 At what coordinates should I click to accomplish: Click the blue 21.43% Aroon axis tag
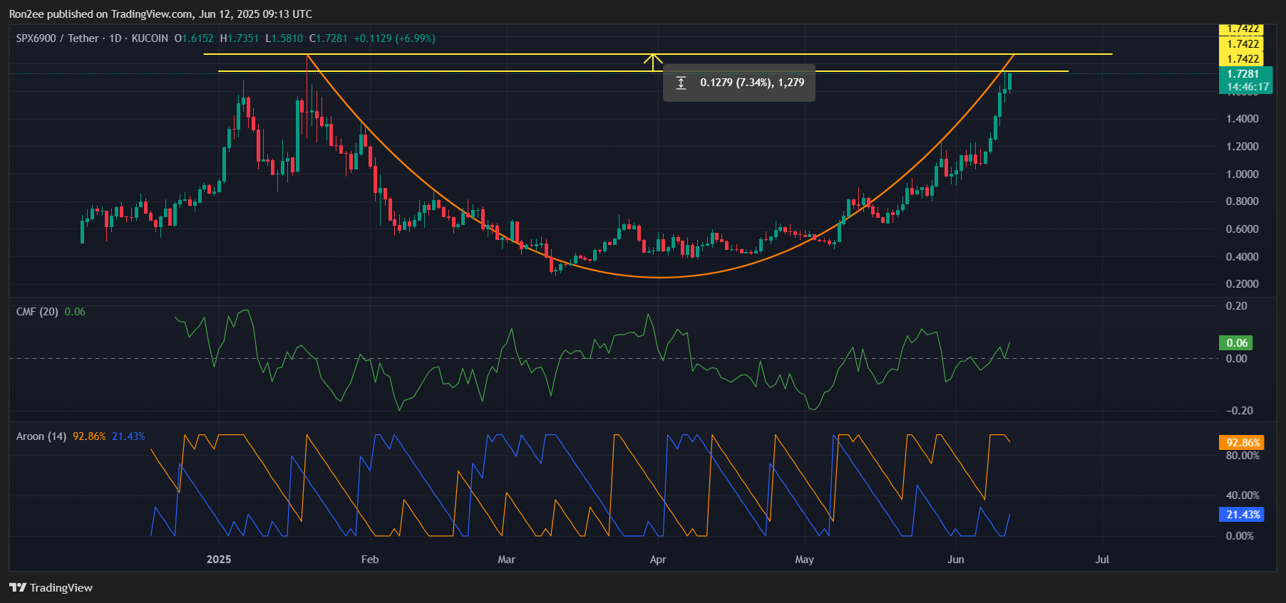click(1241, 514)
